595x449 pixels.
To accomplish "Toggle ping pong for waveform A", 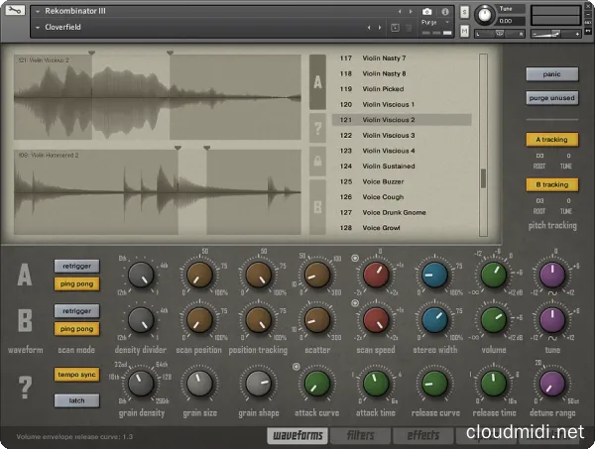I will tap(77, 284).
